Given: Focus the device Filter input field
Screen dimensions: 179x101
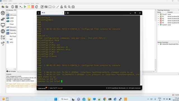Looking at the screenshot, I should [x=11, y=12].
